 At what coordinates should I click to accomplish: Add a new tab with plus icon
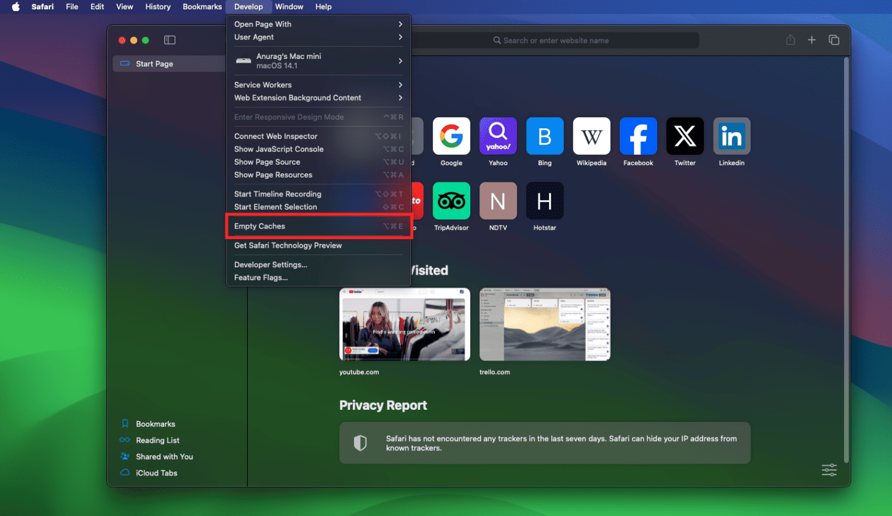coord(811,40)
